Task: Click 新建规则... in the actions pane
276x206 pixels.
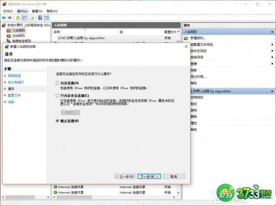Action: tap(198, 38)
